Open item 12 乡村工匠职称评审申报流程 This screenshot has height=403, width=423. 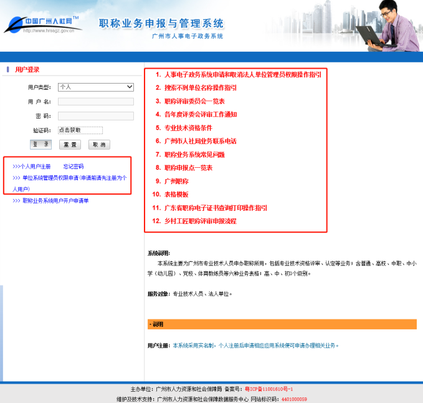point(201,221)
